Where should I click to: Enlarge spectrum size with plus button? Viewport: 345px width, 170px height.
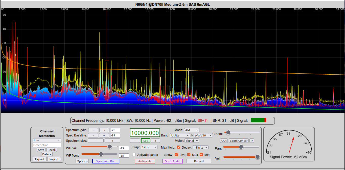pyautogui.click(x=112, y=141)
